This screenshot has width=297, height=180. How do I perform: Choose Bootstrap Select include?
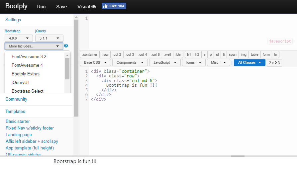tap(28, 91)
